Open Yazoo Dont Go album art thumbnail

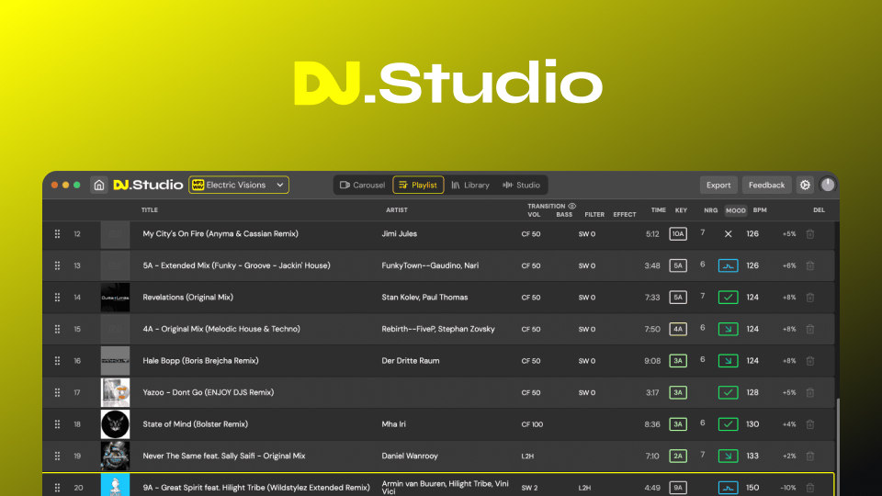[116, 392]
